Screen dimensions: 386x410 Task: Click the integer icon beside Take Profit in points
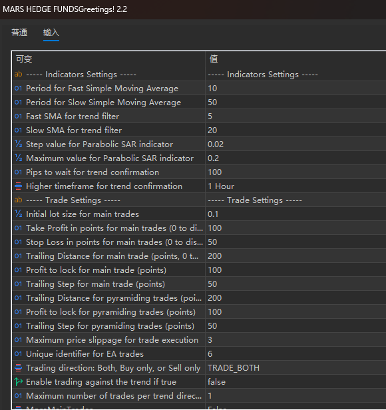click(19, 228)
